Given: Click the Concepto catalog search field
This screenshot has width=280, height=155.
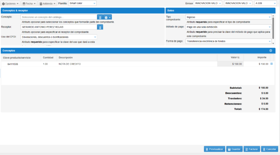Looking at the screenshot, I should click(x=58, y=17).
